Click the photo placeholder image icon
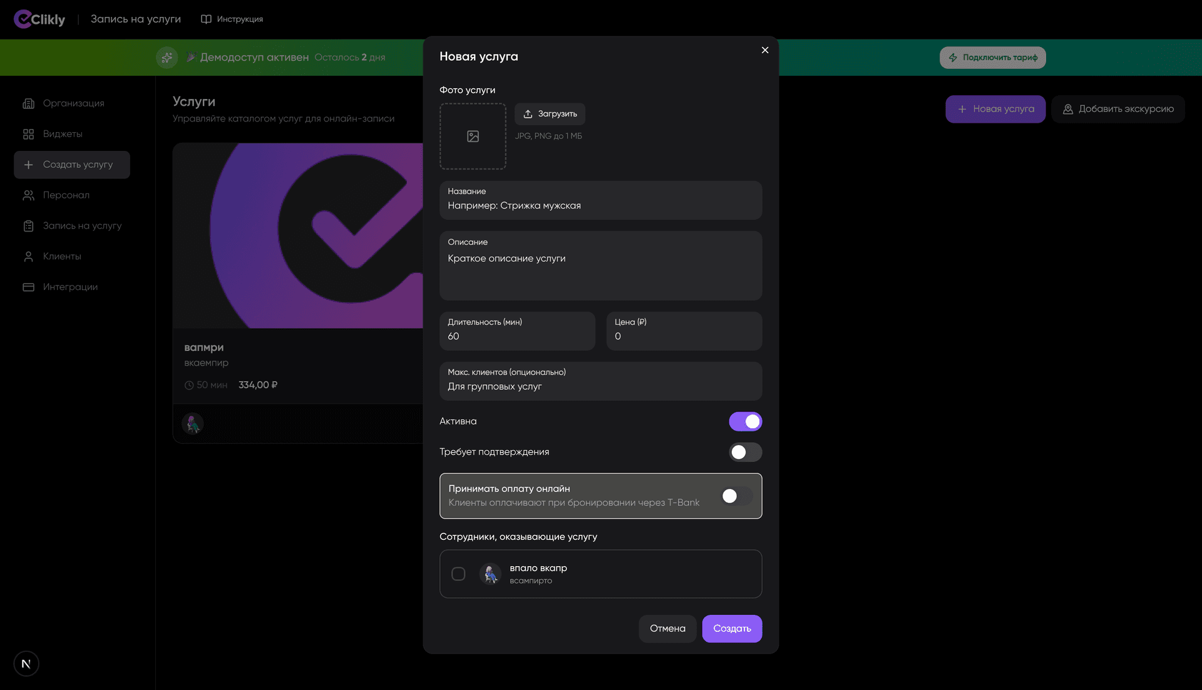Viewport: 1202px width, 690px height. (473, 136)
